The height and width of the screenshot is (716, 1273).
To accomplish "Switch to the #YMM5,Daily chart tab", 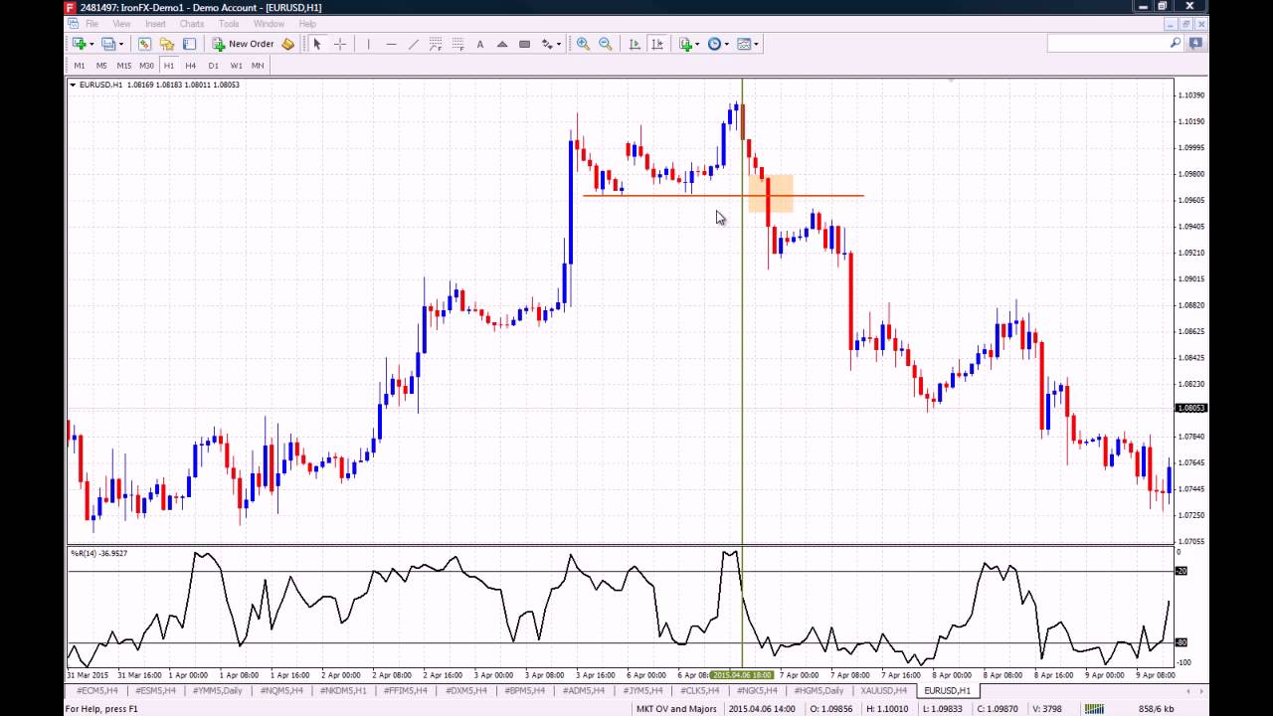I will [217, 690].
